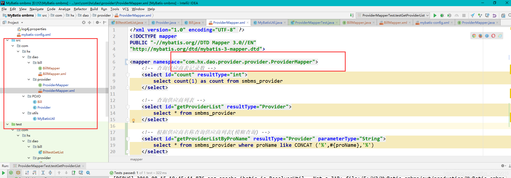
Task: Click the VCS Commit icon
Action: point(480,15)
